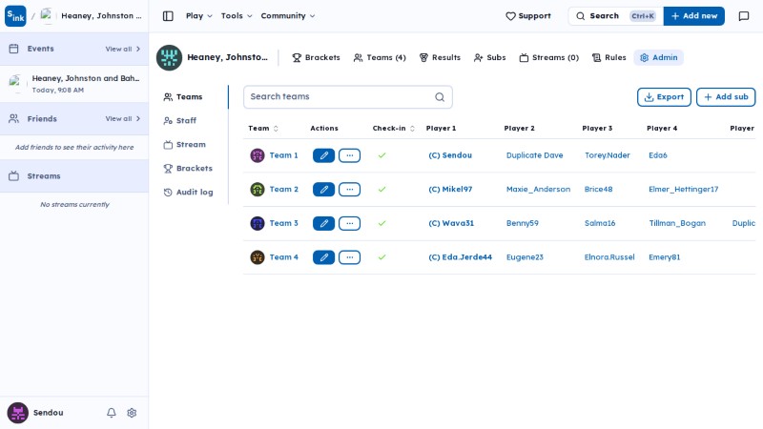The image size is (763, 429).
Task: Open settings gear next to Sendou
Action: pyautogui.click(x=132, y=413)
